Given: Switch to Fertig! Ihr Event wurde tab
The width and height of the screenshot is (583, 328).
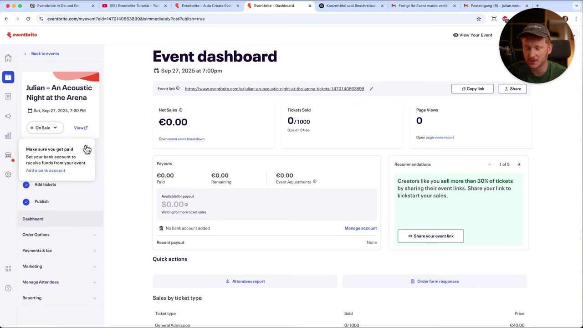Looking at the screenshot, I should pos(423,6).
